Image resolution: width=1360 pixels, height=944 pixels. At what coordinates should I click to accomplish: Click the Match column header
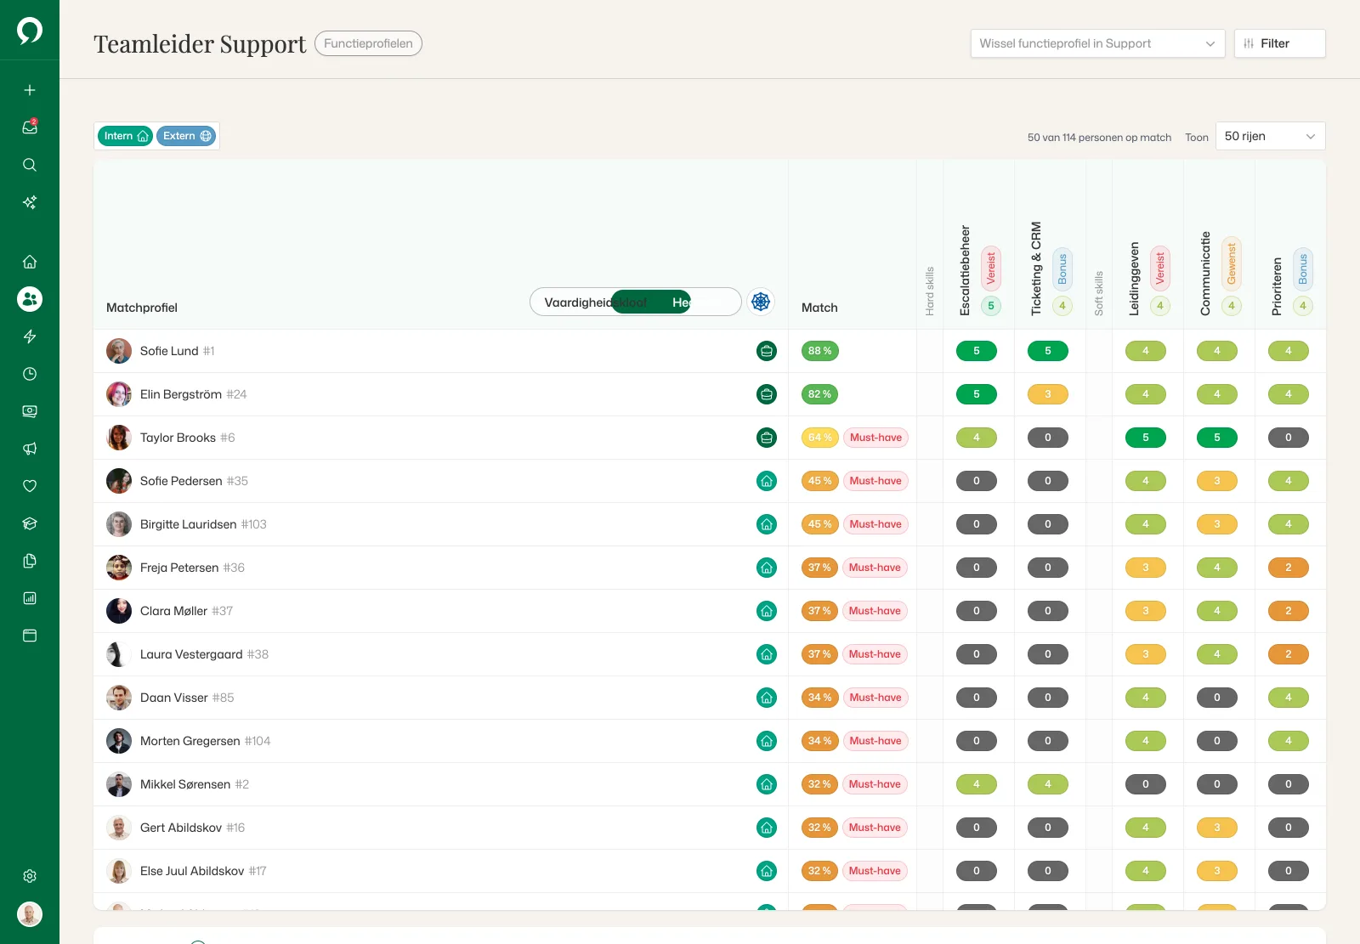coord(819,308)
